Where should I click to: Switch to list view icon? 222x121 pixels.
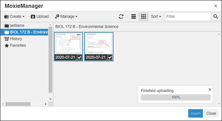133,17
